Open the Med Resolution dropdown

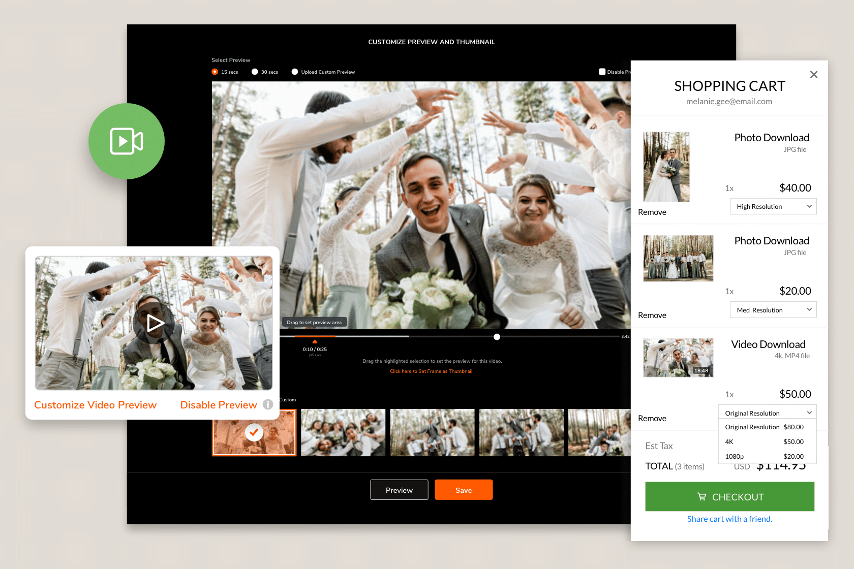tap(773, 309)
